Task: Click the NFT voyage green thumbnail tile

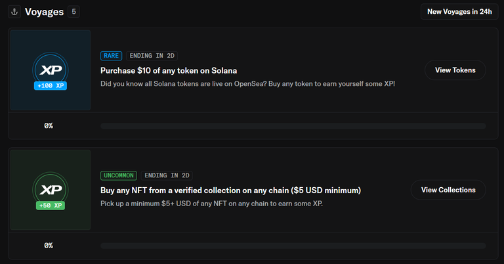Action: click(51, 190)
